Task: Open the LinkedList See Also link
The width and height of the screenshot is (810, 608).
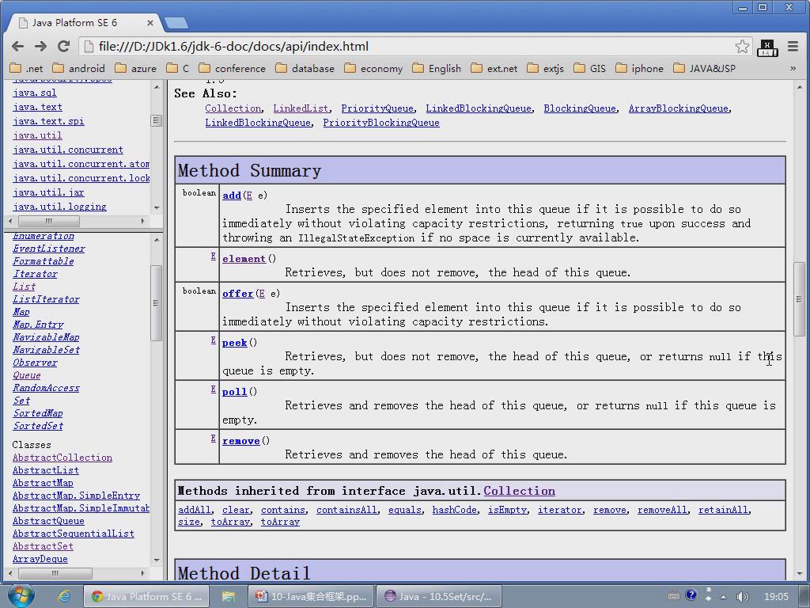Action: 301,108
